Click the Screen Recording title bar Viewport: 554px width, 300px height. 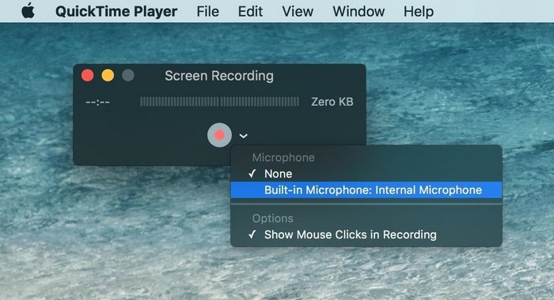tap(219, 76)
